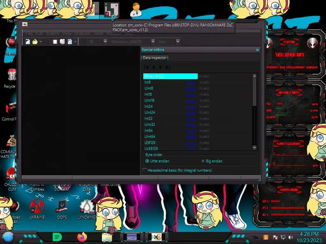Screen dimensions: 326x244
Task: Click the go-to-first-byte navigation icon
Action: (x=146, y=67)
